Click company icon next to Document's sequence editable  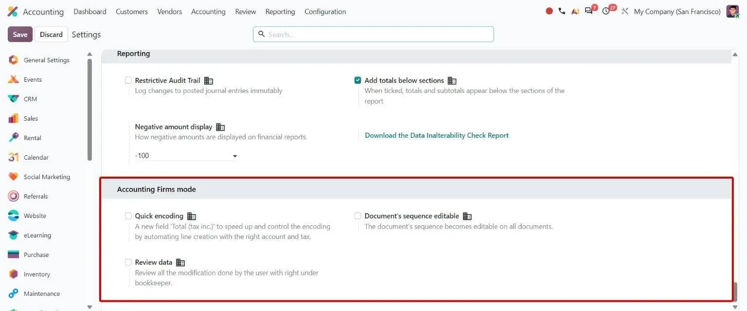[x=467, y=216]
